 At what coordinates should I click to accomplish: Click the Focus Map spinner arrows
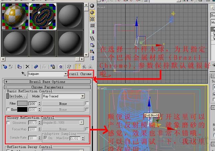pos(40,129)
